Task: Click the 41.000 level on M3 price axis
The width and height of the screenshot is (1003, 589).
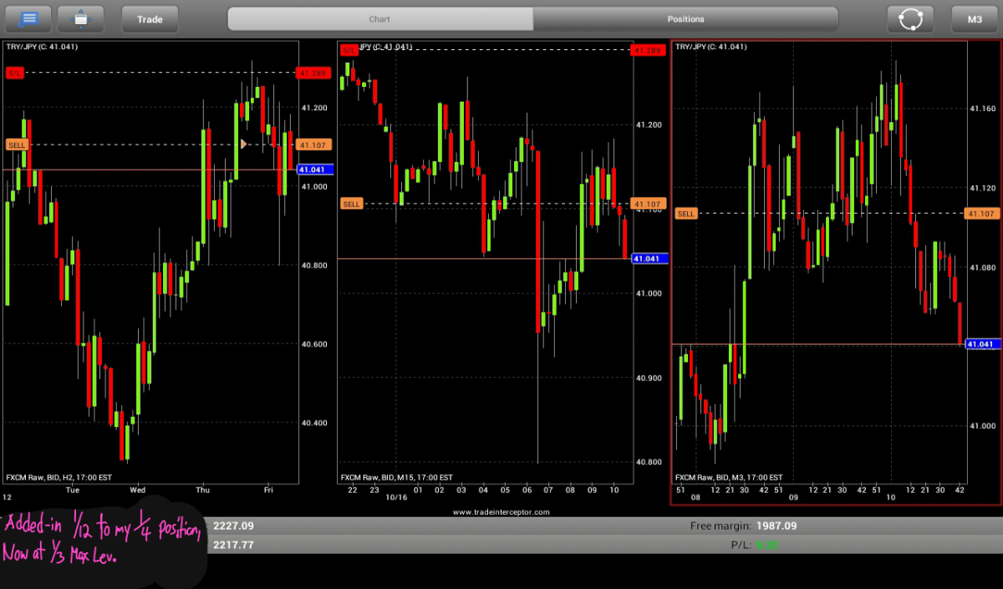Action: [x=982, y=426]
